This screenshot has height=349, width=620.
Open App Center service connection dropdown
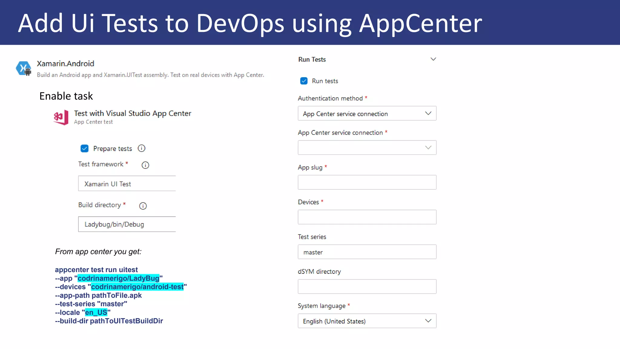point(367,148)
